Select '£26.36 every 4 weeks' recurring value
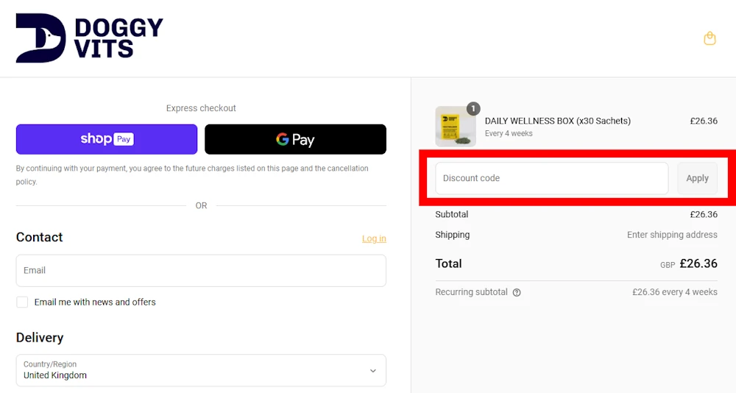Screen dimensions: 736x393 click(x=674, y=292)
